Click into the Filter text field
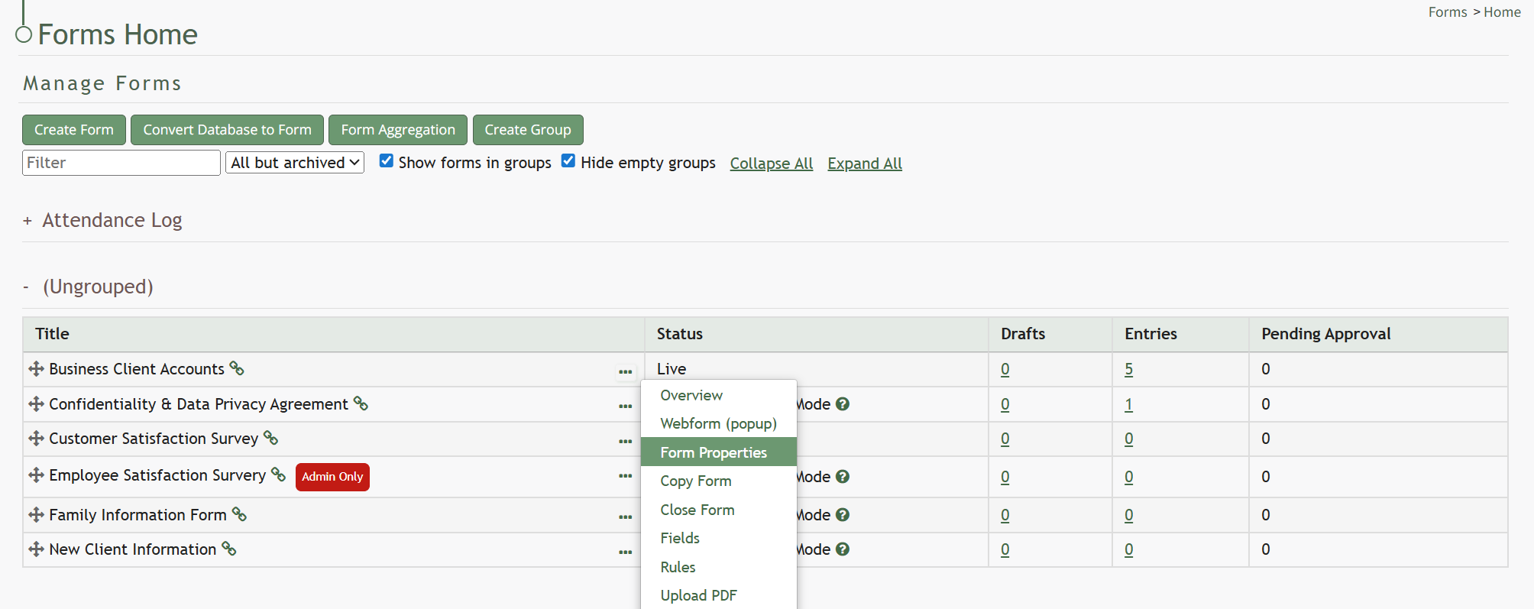This screenshot has height=609, width=1534. pos(121,163)
